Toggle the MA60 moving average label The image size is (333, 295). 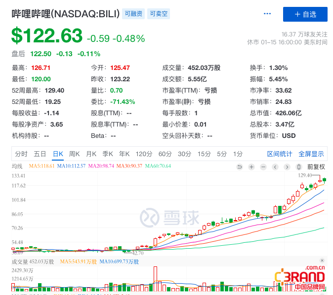point(158,166)
